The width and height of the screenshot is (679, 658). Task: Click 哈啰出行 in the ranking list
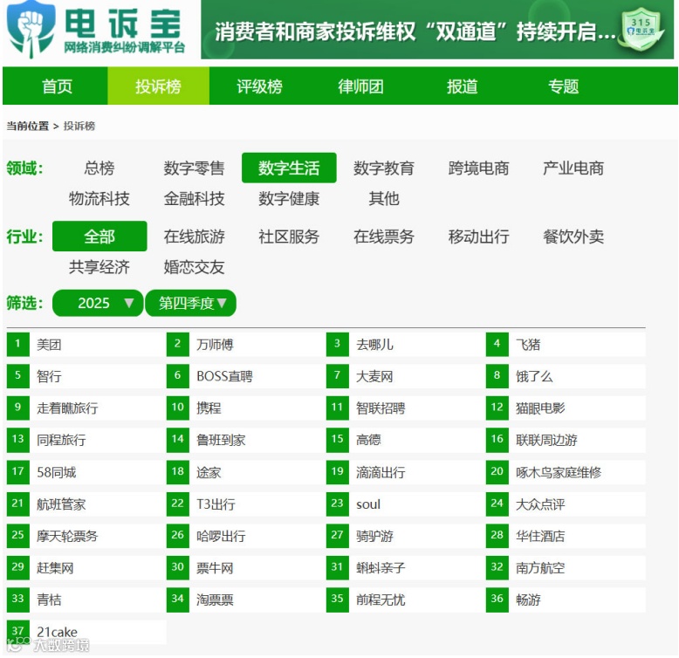(221, 537)
